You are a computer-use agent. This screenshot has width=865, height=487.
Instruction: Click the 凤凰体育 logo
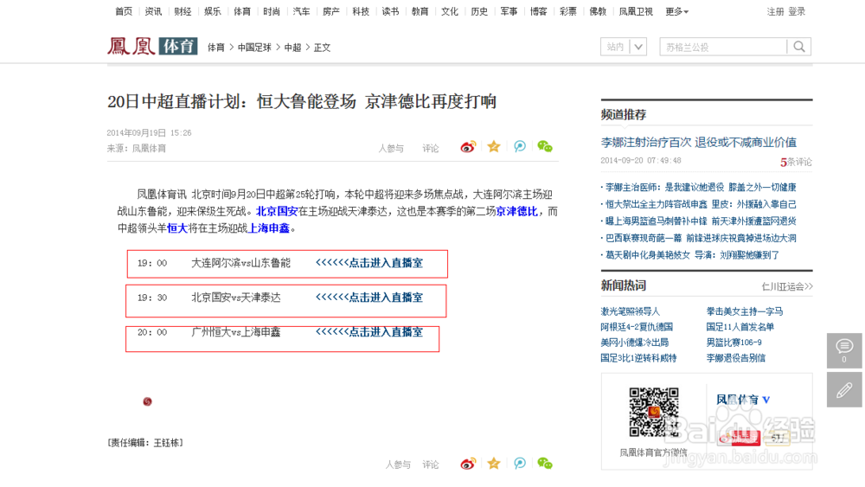(x=152, y=47)
